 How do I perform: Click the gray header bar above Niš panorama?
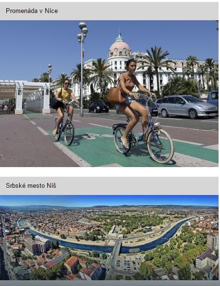[109, 186]
